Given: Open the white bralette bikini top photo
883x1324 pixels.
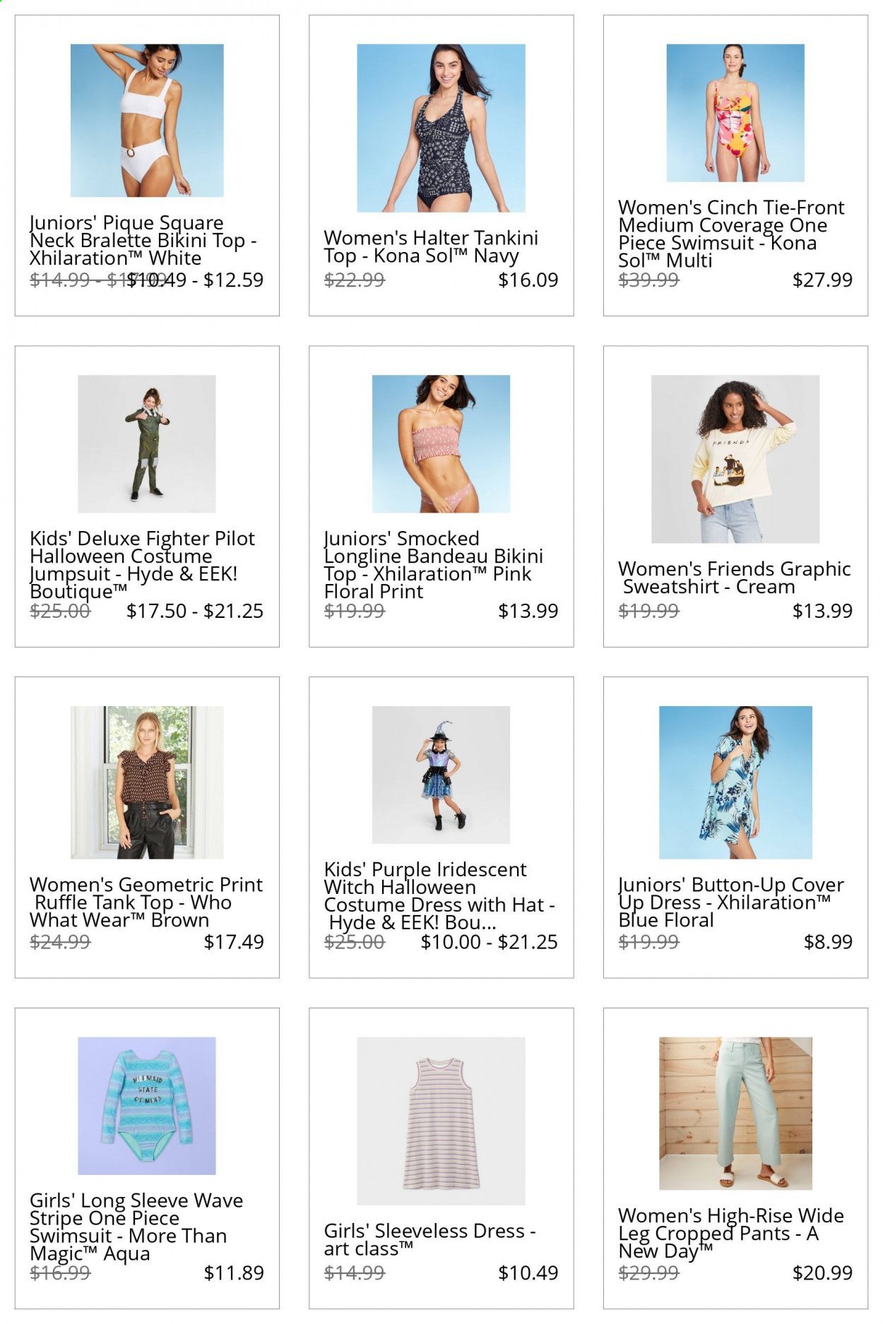Looking at the screenshot, I should 147,121.
